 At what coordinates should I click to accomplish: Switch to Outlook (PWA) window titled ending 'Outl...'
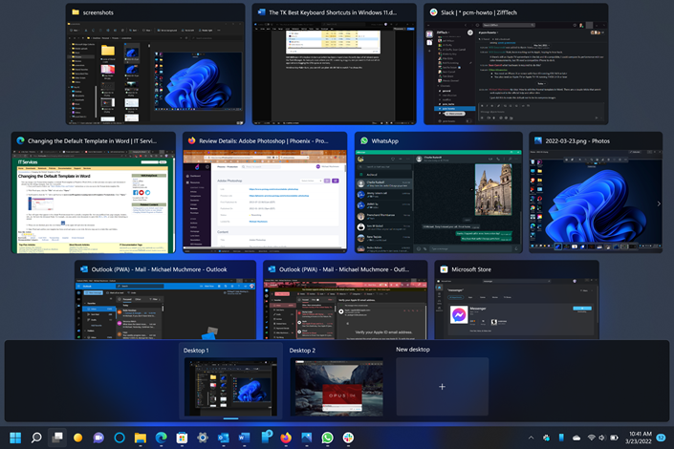tap(345, 300)
